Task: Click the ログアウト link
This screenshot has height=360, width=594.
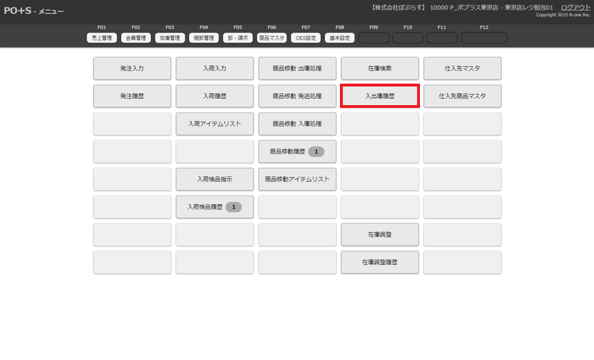Action: tap(575, 7)
